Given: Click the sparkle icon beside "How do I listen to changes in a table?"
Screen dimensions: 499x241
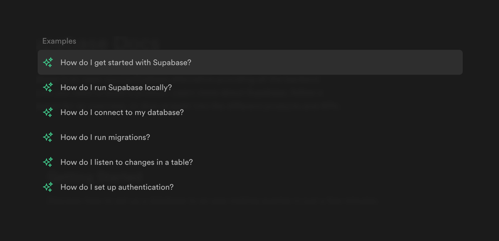Looking at the screenshot, I should 48,162.
